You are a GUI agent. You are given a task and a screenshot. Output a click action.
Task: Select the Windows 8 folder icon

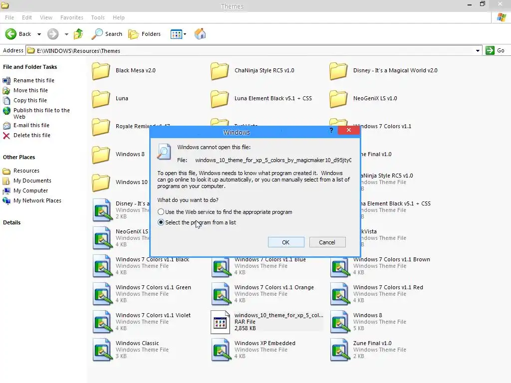[x=101, y=155]
